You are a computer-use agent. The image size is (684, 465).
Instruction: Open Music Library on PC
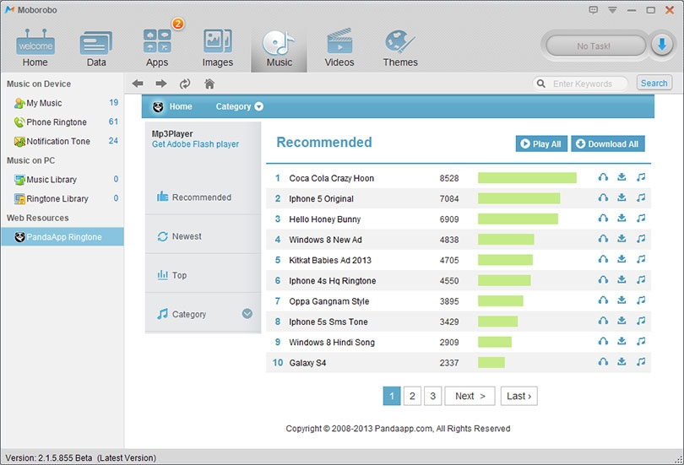(x=62, y=180)
